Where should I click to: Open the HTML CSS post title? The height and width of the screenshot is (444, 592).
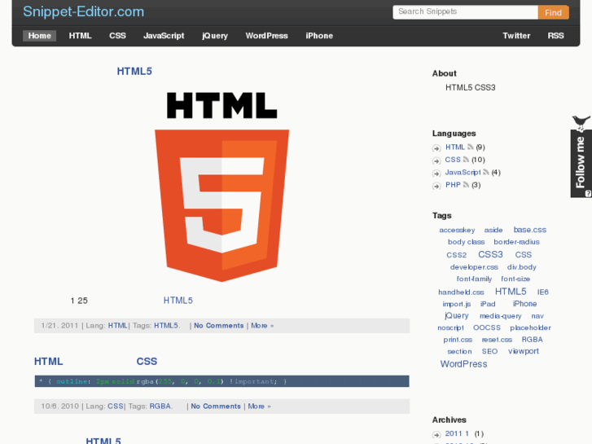coord(95,361)
